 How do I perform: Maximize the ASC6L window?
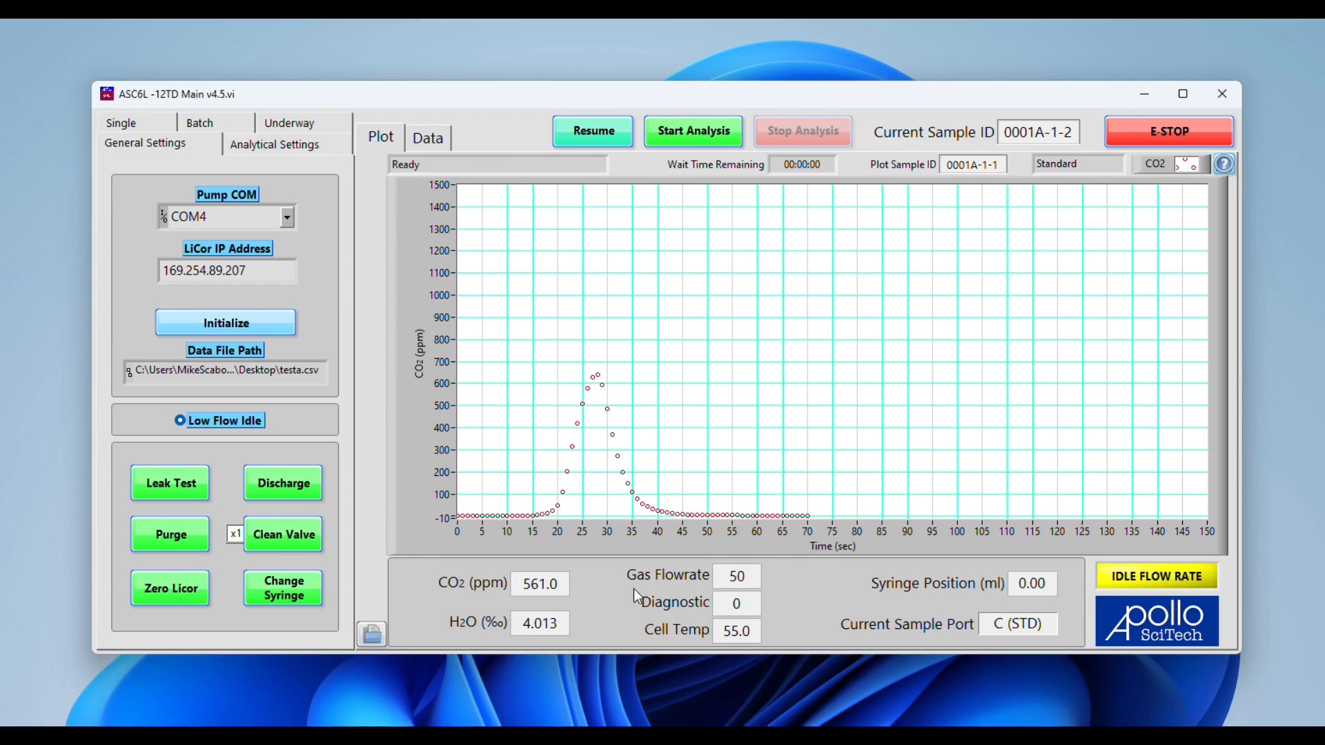tap(1183, 94)
